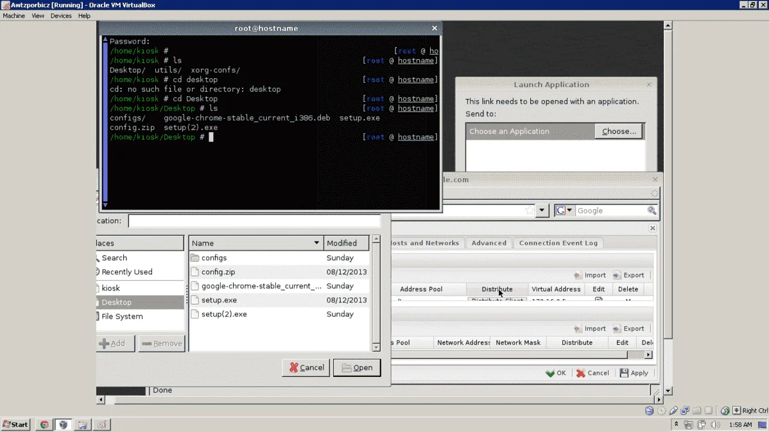Click VirtualBox network adapters status icon

(685, 410)
